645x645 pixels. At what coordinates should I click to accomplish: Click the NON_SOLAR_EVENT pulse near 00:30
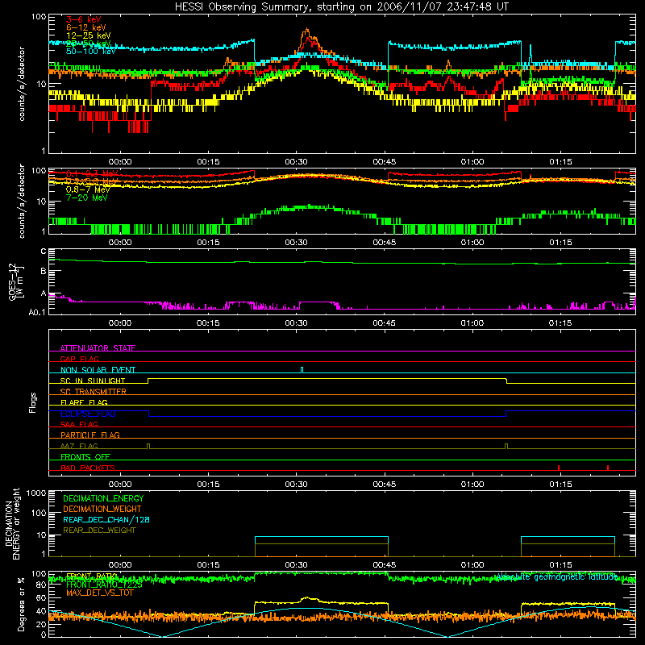302,370
